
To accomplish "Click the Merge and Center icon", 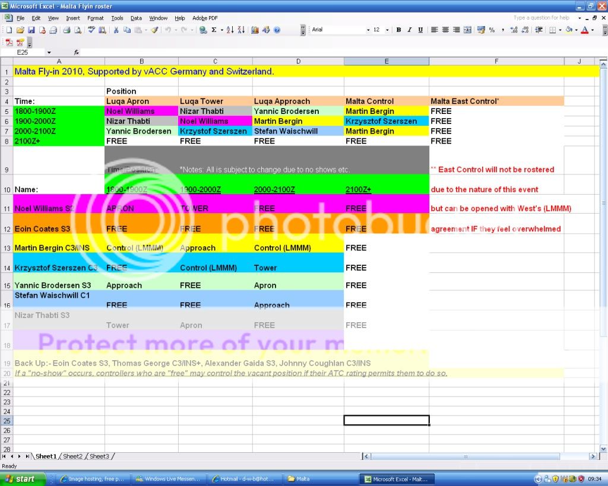I will click(x=468, y=30).
